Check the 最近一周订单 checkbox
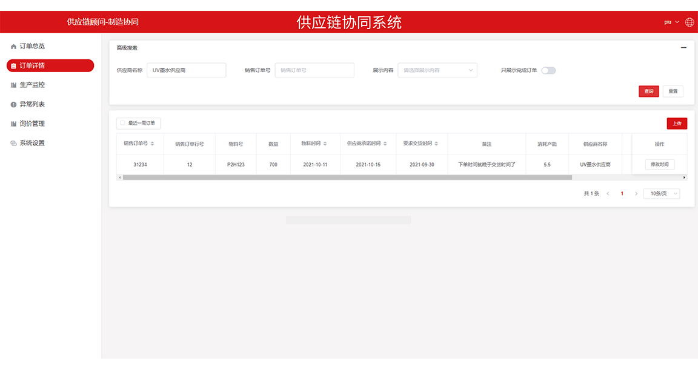 tap(122, 123)
